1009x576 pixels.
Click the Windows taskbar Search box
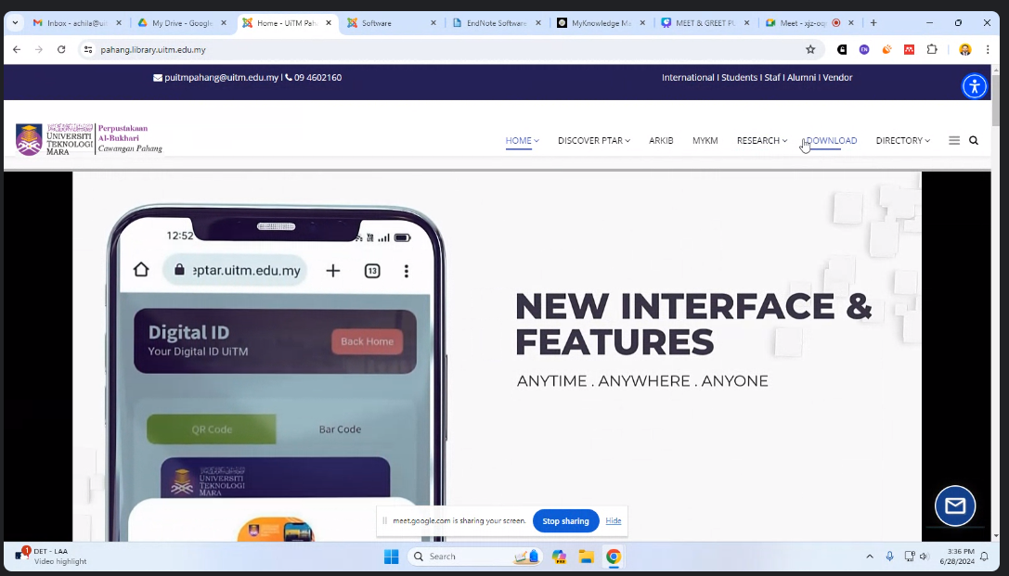[475, 557]
